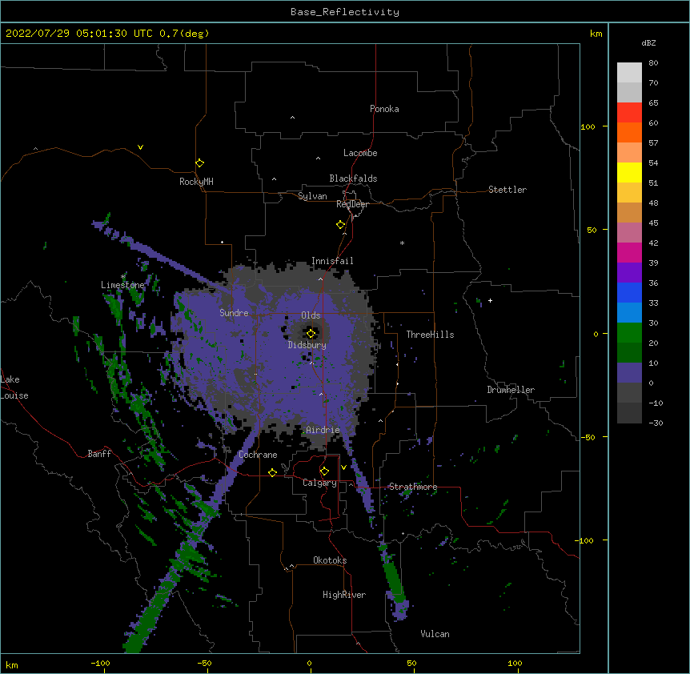Image resolution: width=690 pixels, height=674 pixels.
Task: Pick the light gray 70-80 dBZ legend swatch
Action: (x=629, y=72)
